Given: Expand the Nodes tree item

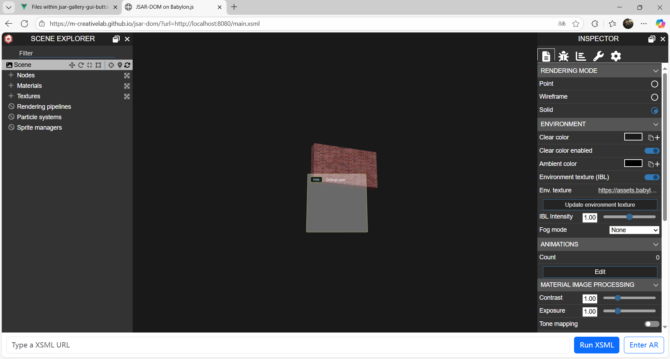Looking at the screenshot, I should [x=11, y=75].
